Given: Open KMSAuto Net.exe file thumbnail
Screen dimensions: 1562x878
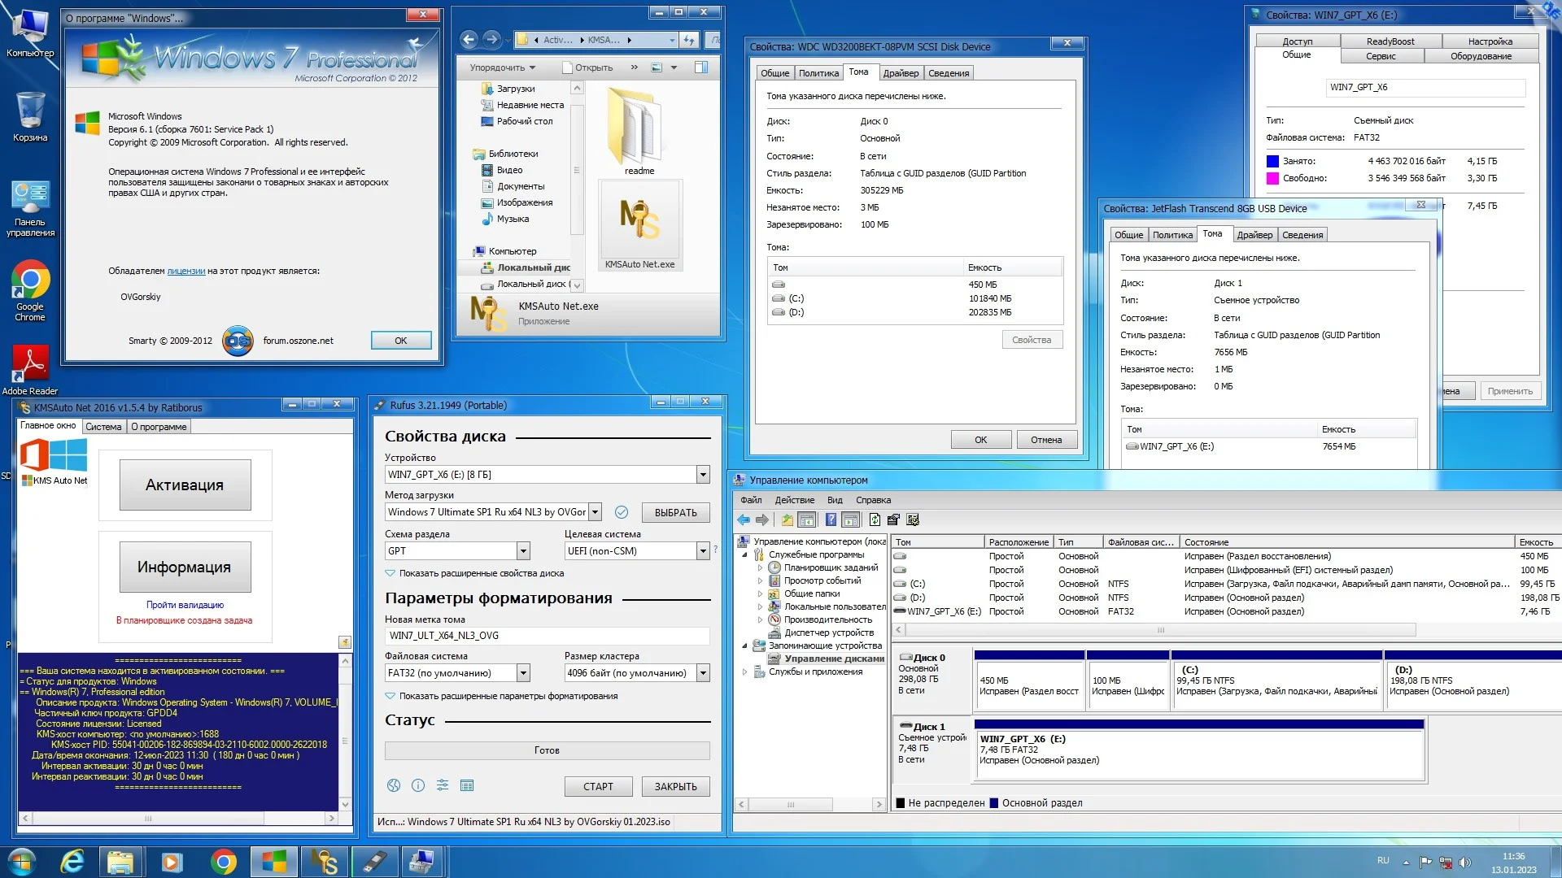Looking at the screenshot, I should point(639,221).
